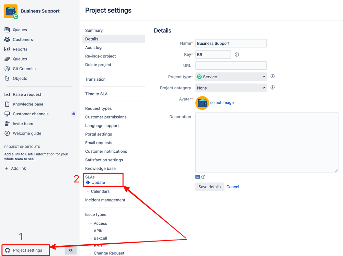Click the purple dot next to Customer channels
Screen dimensions: 343x256
pos(74,114)
